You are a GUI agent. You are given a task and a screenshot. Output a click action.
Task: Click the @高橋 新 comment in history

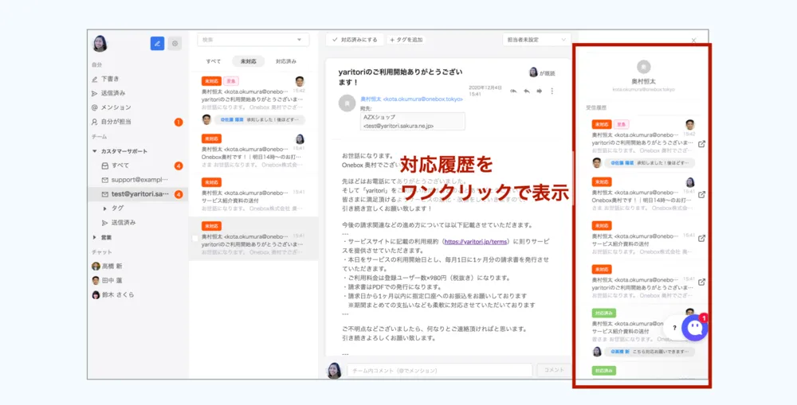click(x=650, y=351)
